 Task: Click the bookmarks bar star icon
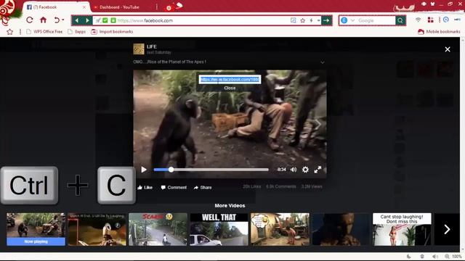point(9,32)
